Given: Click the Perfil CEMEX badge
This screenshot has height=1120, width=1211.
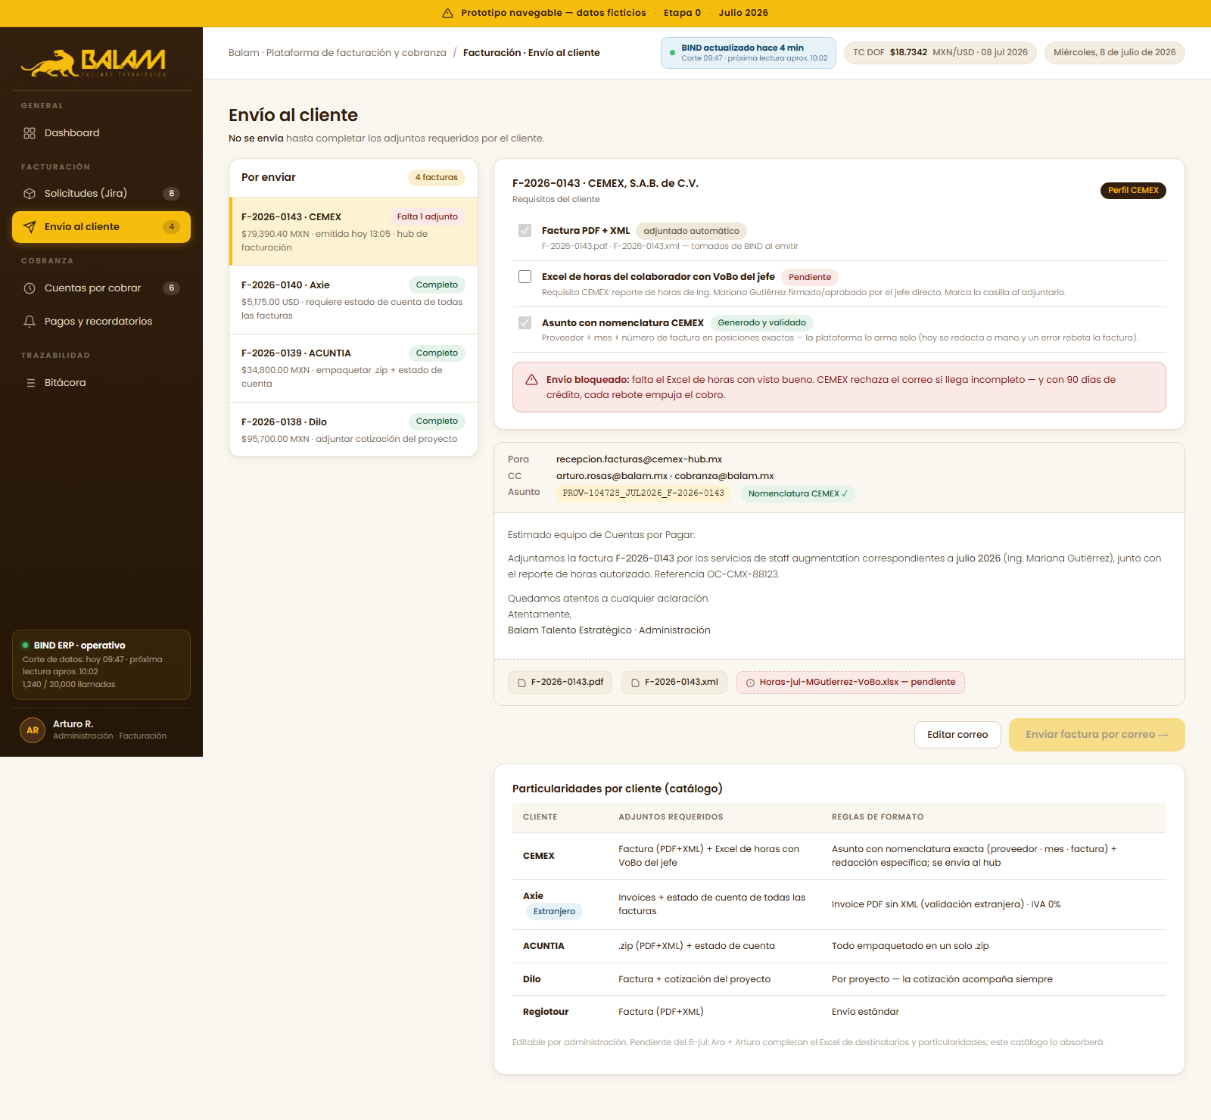Looking at the screenshot, I should point(1133,191).
